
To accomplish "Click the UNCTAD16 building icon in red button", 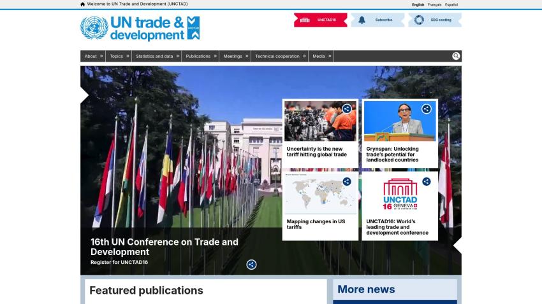I will tap(305, 20).
